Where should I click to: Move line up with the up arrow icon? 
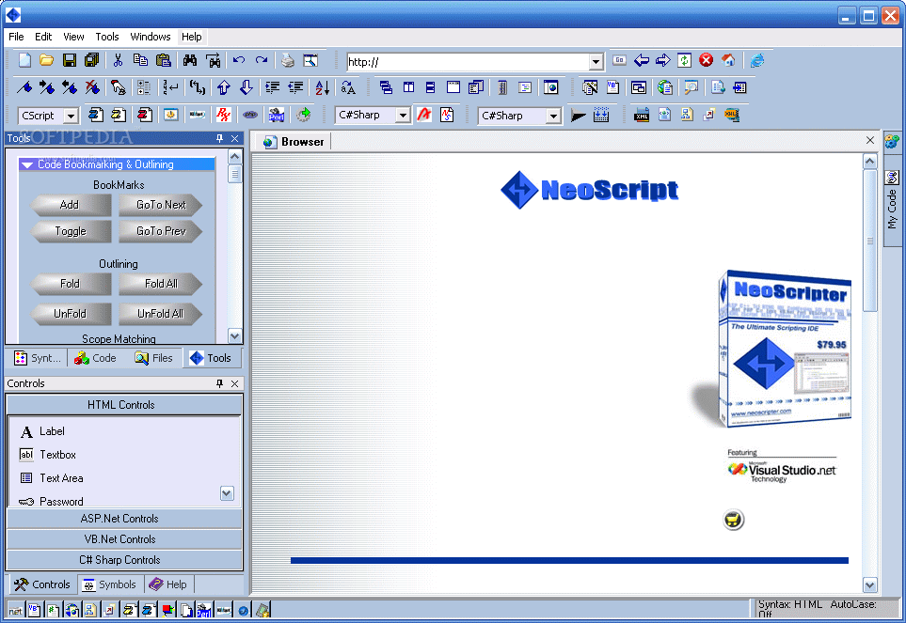click(224, 87)
